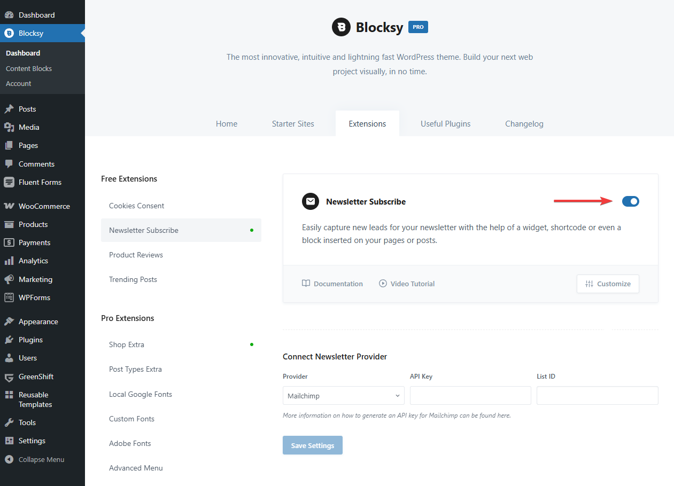674x486 pixels.
Task: Select Post Types Extra extension
Action: click(x=181, y=369)
